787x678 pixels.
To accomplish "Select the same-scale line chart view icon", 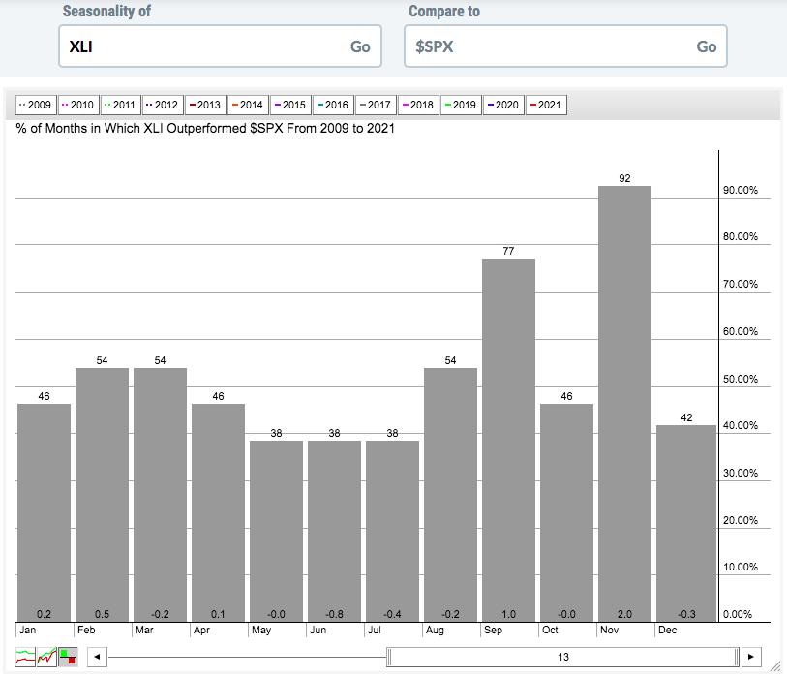I will tap(46, 657).
